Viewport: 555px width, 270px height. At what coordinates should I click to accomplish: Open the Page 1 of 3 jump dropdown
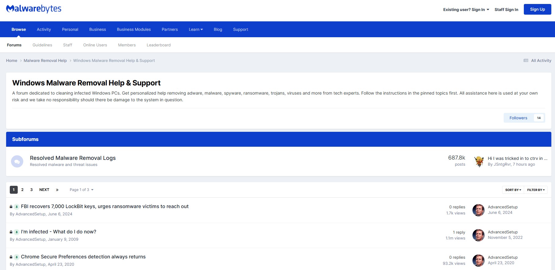(82, 190)
